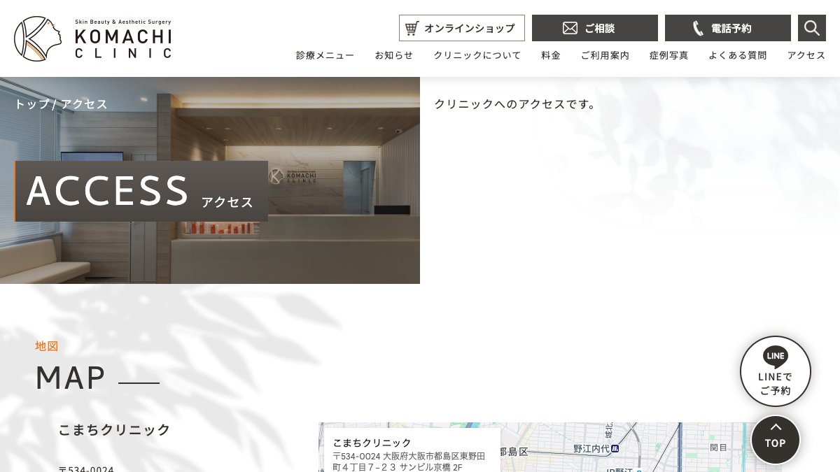Viewport: 840px width, 472px height.
Task: Open the クリニックについて menu item
Action: click(x=477, y=55)
